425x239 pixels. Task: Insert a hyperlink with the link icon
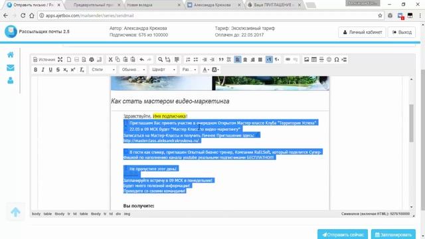(x=288, y=60)
